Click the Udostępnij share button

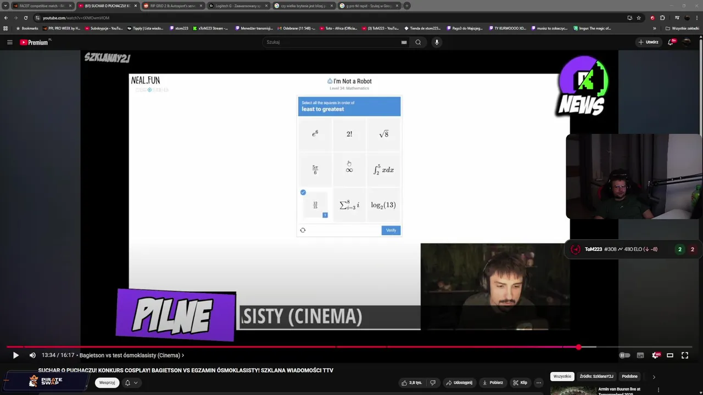tap(459, 383)
